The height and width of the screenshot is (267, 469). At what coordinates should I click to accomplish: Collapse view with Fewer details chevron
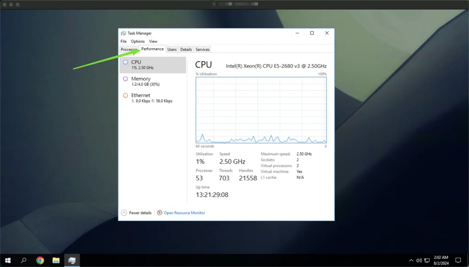point(124,213)
